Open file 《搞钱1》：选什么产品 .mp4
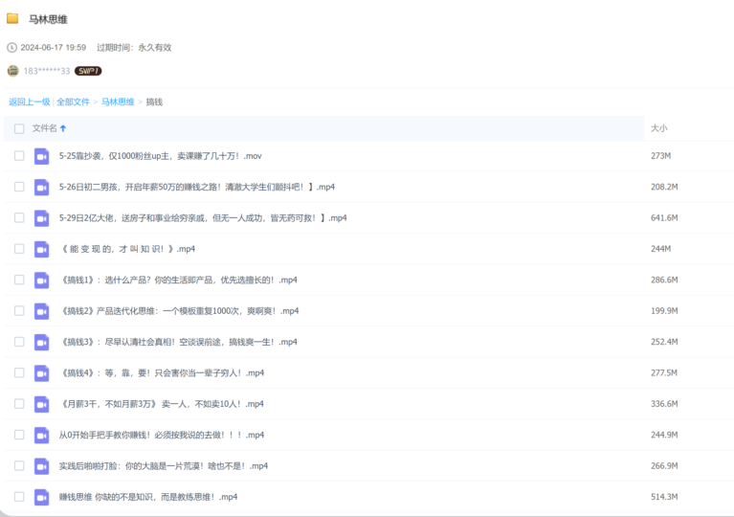 (178, 280)
